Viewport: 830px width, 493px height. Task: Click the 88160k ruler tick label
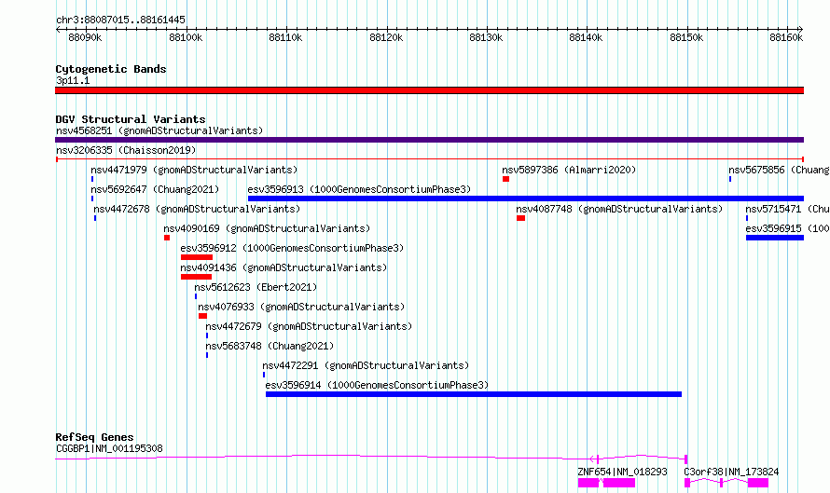point(786,37)
